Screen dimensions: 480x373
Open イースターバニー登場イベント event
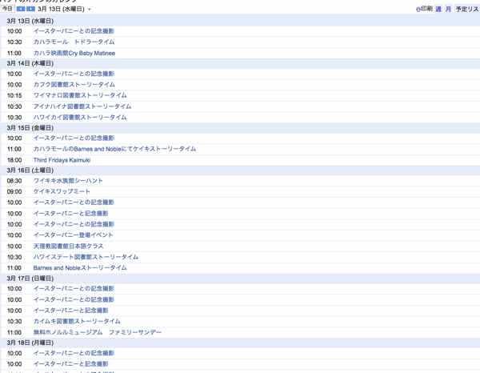click(73, 235)
